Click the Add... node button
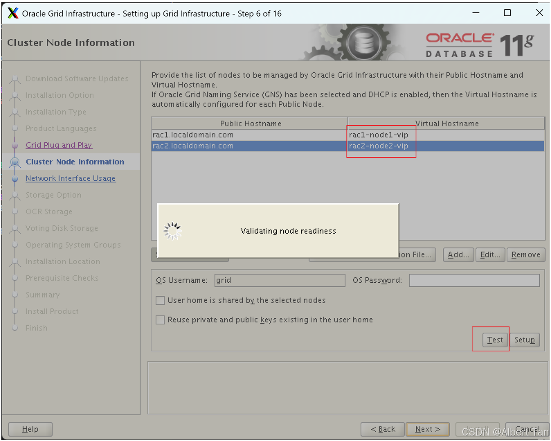 tap(459, 255)
